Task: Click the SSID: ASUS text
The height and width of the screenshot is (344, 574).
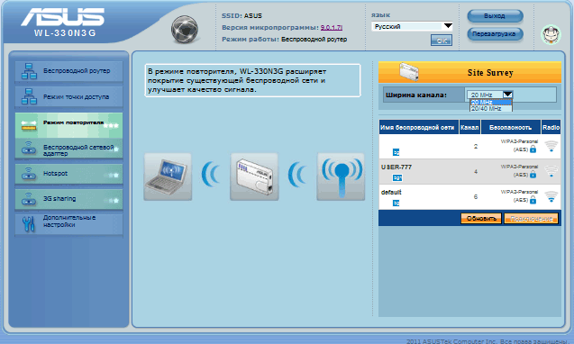Action: (x=241, y=15)
